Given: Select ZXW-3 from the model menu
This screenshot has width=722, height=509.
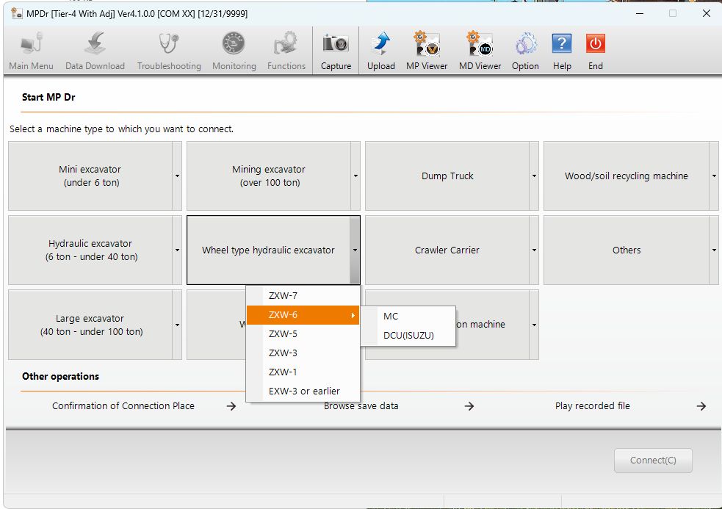Looking at the screenshot, I should (303, 353).
